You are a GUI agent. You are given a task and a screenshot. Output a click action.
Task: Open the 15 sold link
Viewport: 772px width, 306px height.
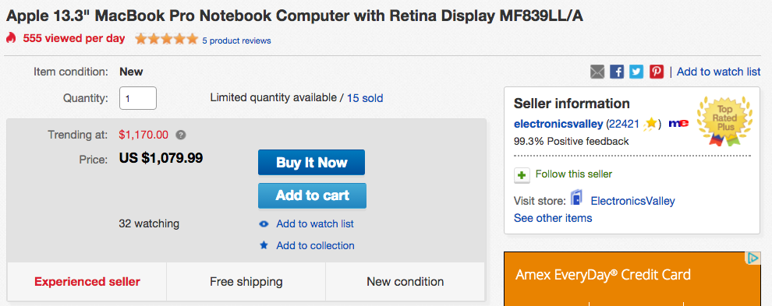click(x=365, y=98)
